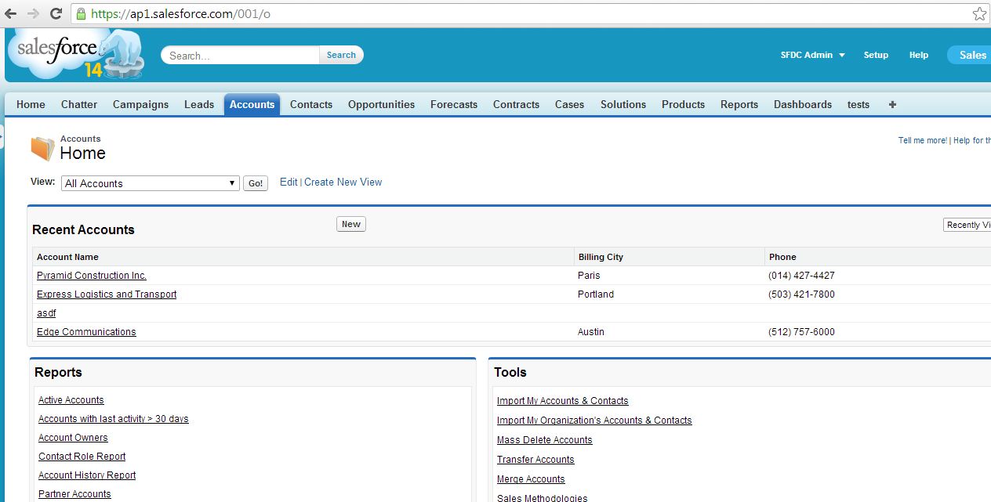Focus the Search input field
Image resolution: width=991 pixels, height=502 pixels.
(x=241, y=55)
